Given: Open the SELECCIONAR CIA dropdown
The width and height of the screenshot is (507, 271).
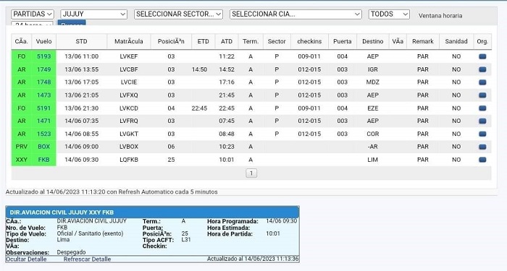Looking at the screenshot, I should (296, 14).
